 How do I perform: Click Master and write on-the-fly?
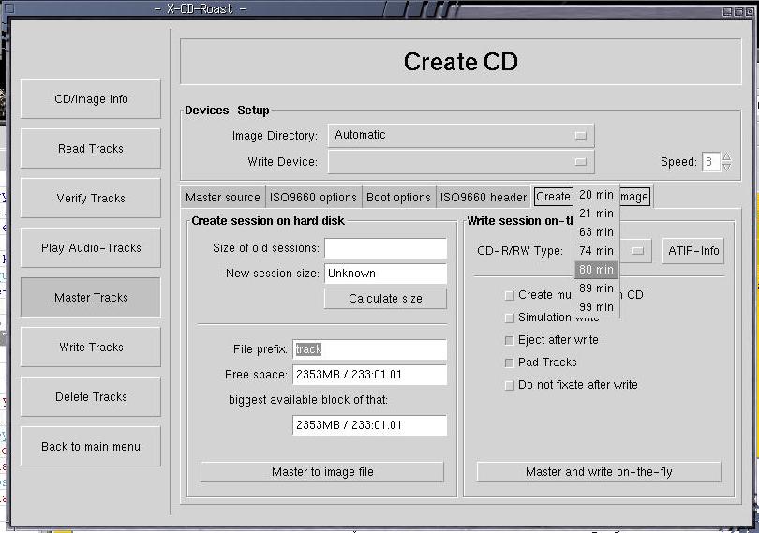tap(599, 472)
